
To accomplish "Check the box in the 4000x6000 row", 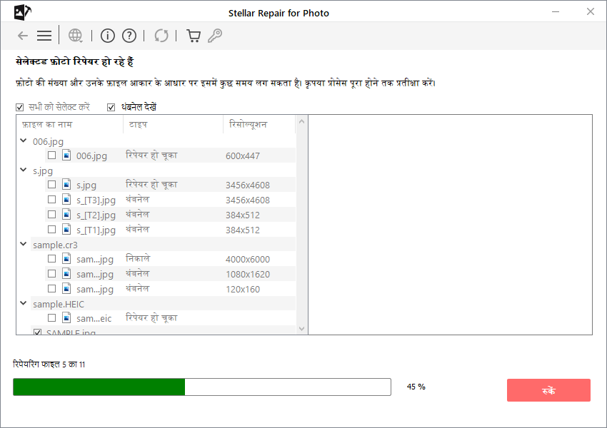I will (x=51, y=259).
